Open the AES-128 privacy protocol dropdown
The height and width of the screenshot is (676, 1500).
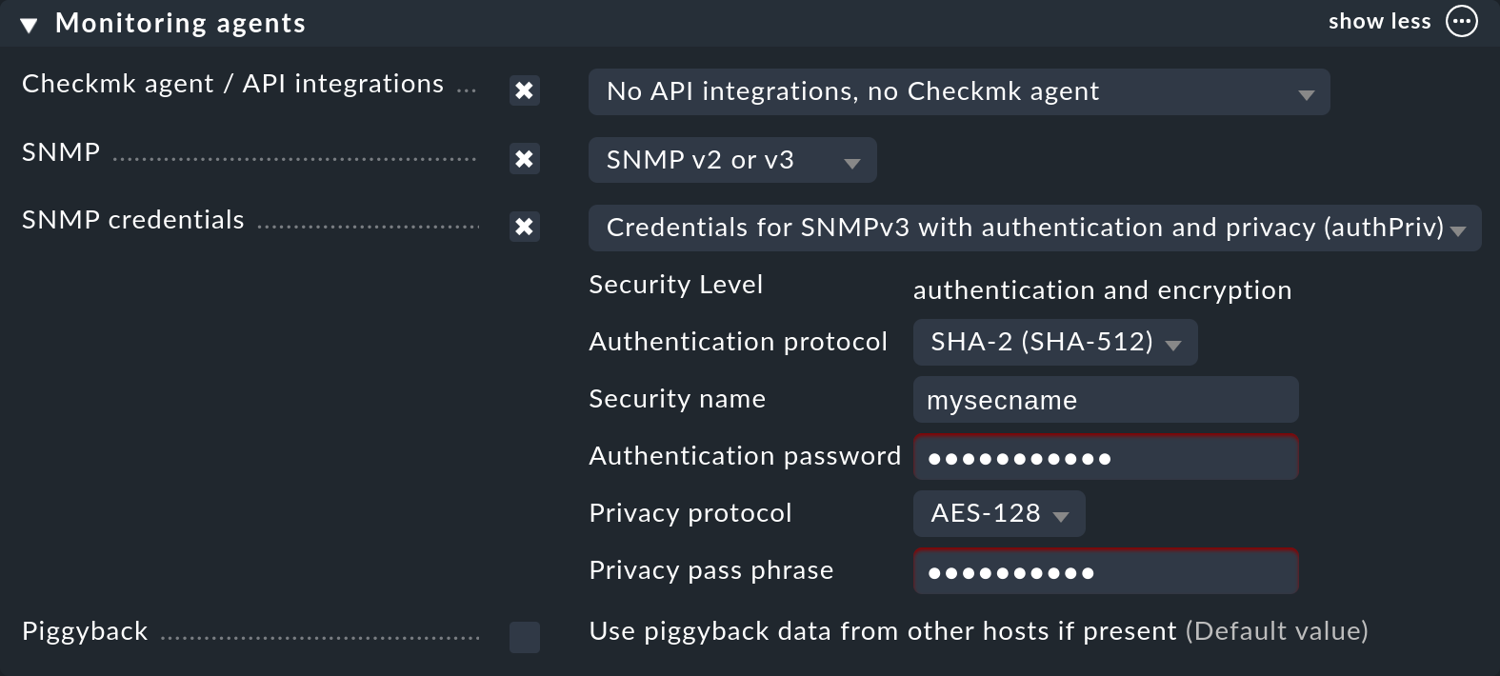(999, 513)
